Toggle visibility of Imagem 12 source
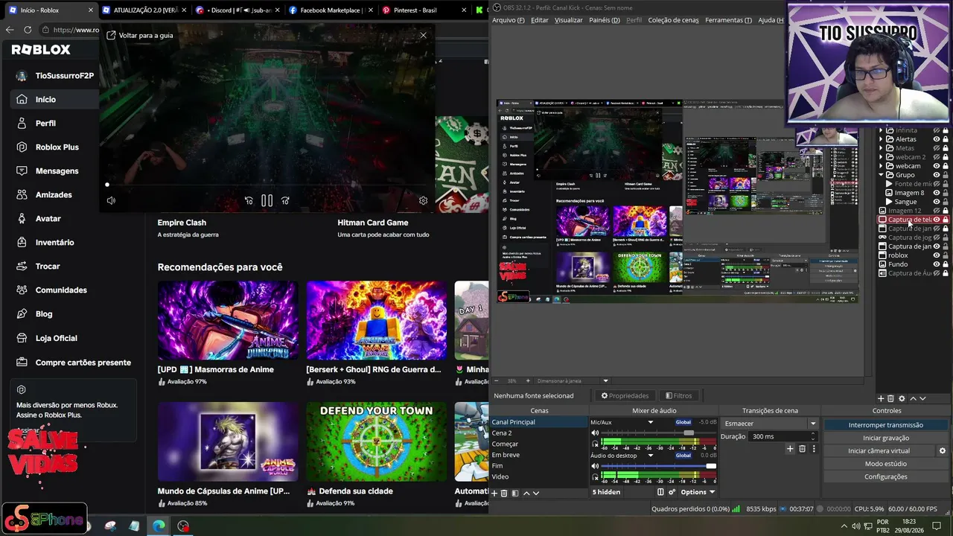Image resolution: width=953 pixels, height=536 pixels. point(937,211)
